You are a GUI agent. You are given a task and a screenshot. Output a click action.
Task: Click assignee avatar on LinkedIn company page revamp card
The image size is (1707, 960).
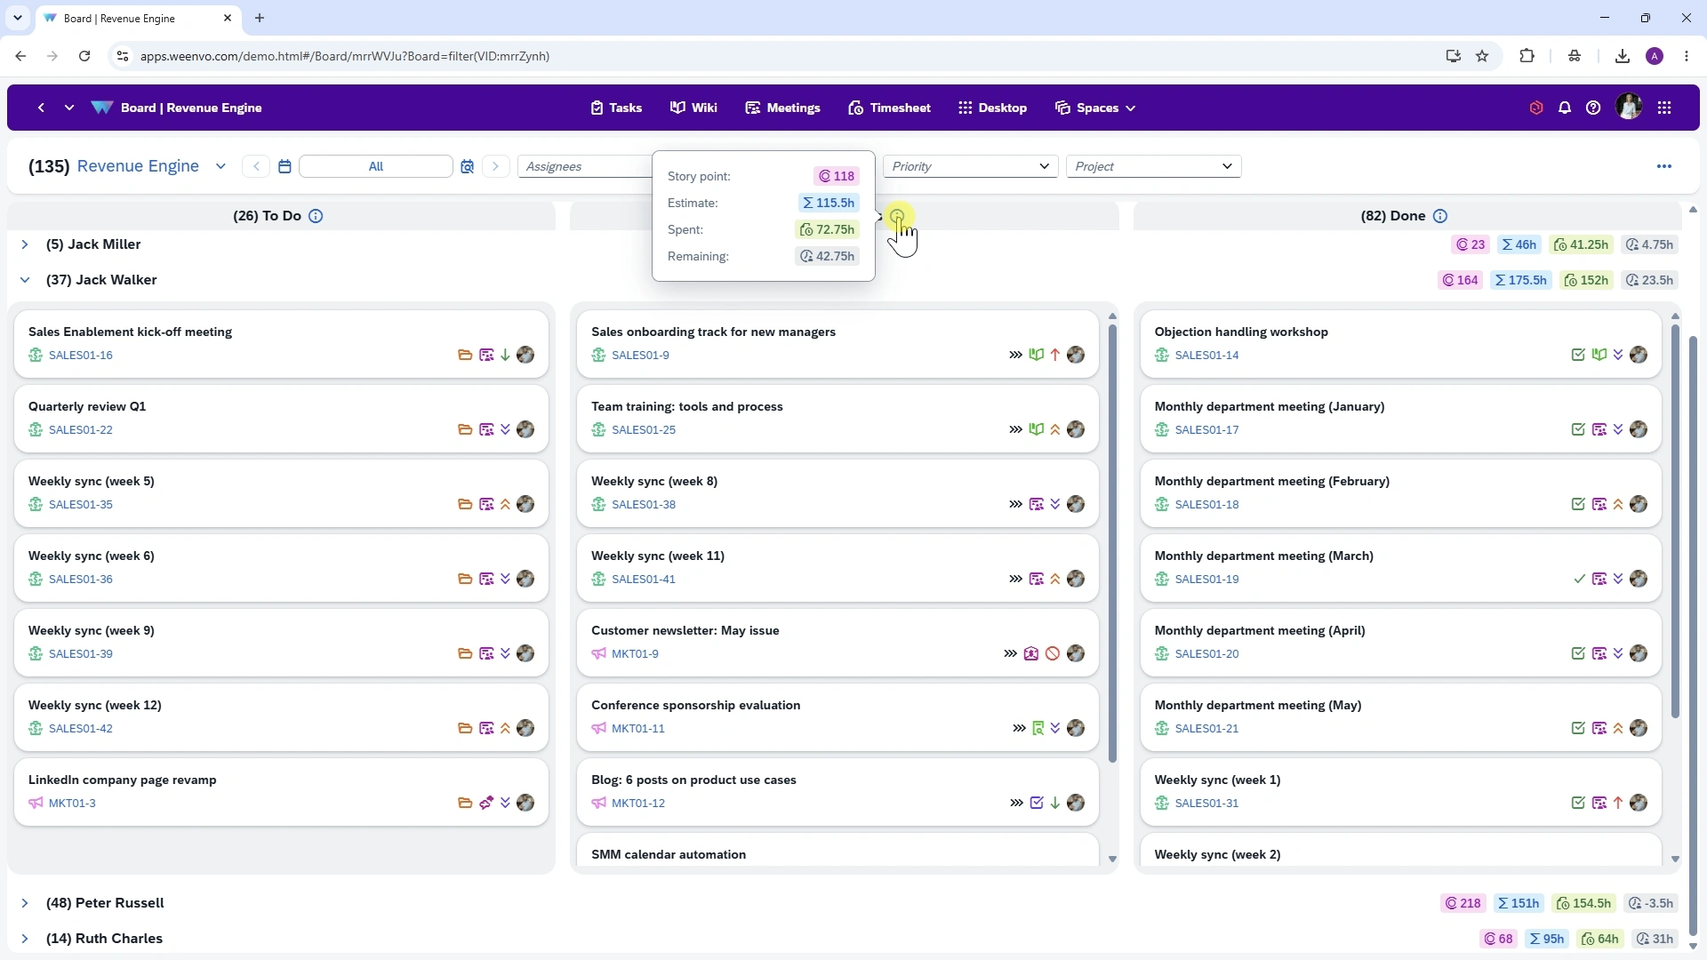pyautogui.click(x=525, y=803)
